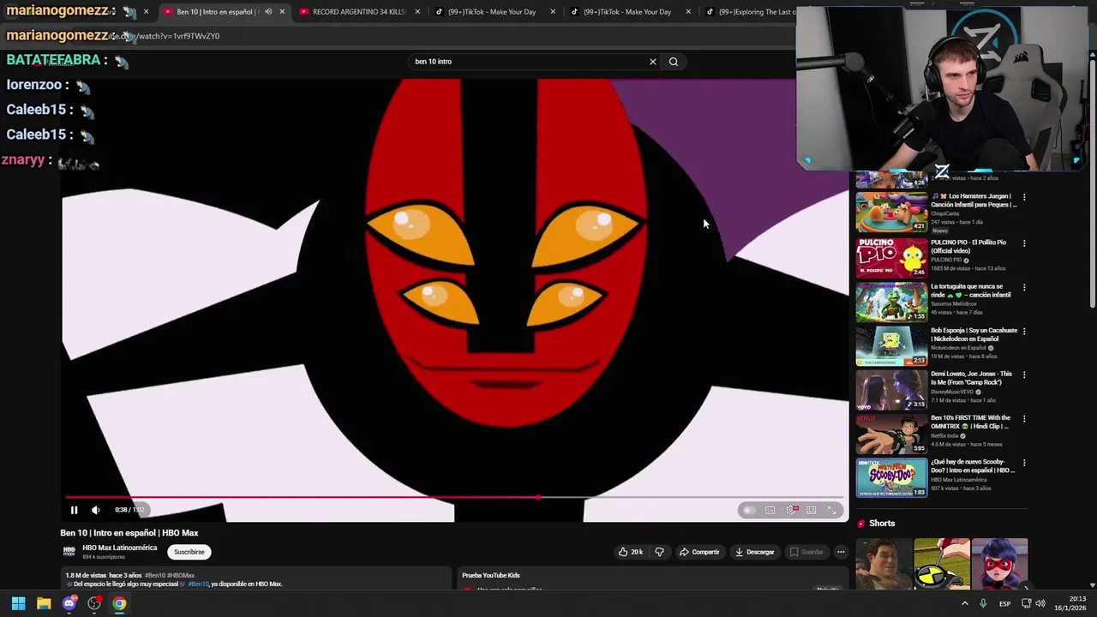
Task: Open the PULCINO PIO El Pollito Pio thumbnail
Action: (x=891, y=257)
